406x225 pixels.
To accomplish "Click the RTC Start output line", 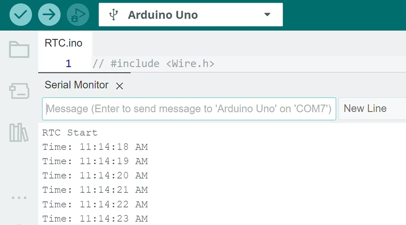I will tap(70, 133).
